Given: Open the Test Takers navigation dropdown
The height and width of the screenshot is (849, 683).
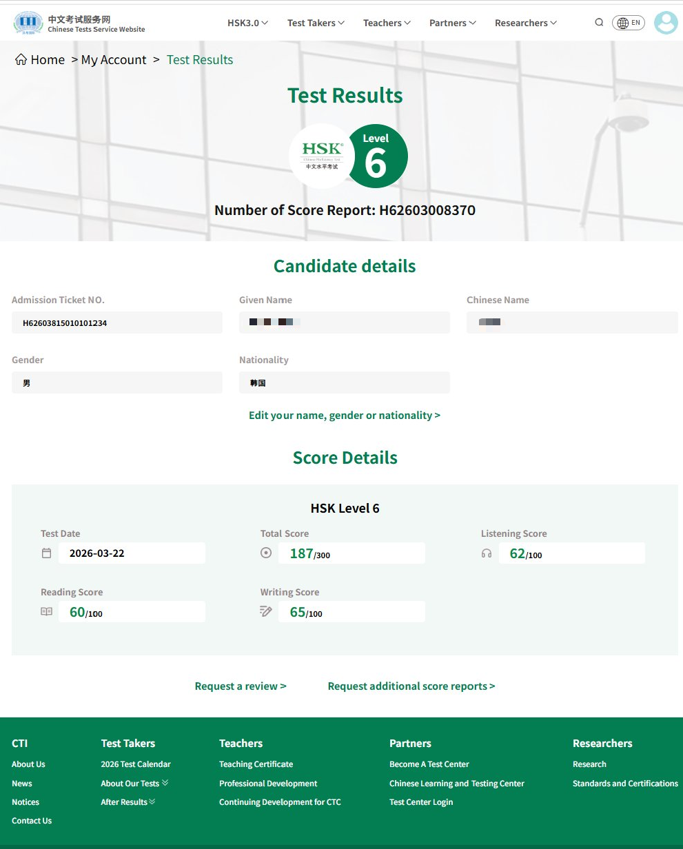Looking at the screenshot, I should [316, 23].
